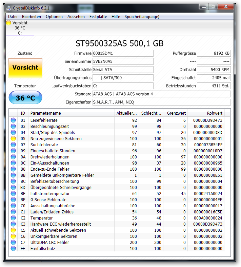Click the Aktueller... column header
Viewport: 241px width, 267px height.
(x=127, y=113)
